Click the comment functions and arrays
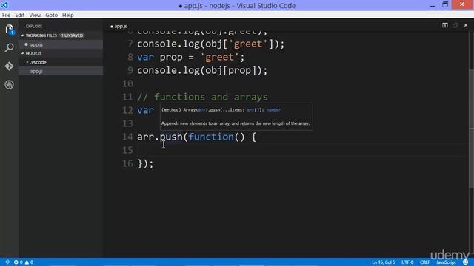 click(202, 97)
